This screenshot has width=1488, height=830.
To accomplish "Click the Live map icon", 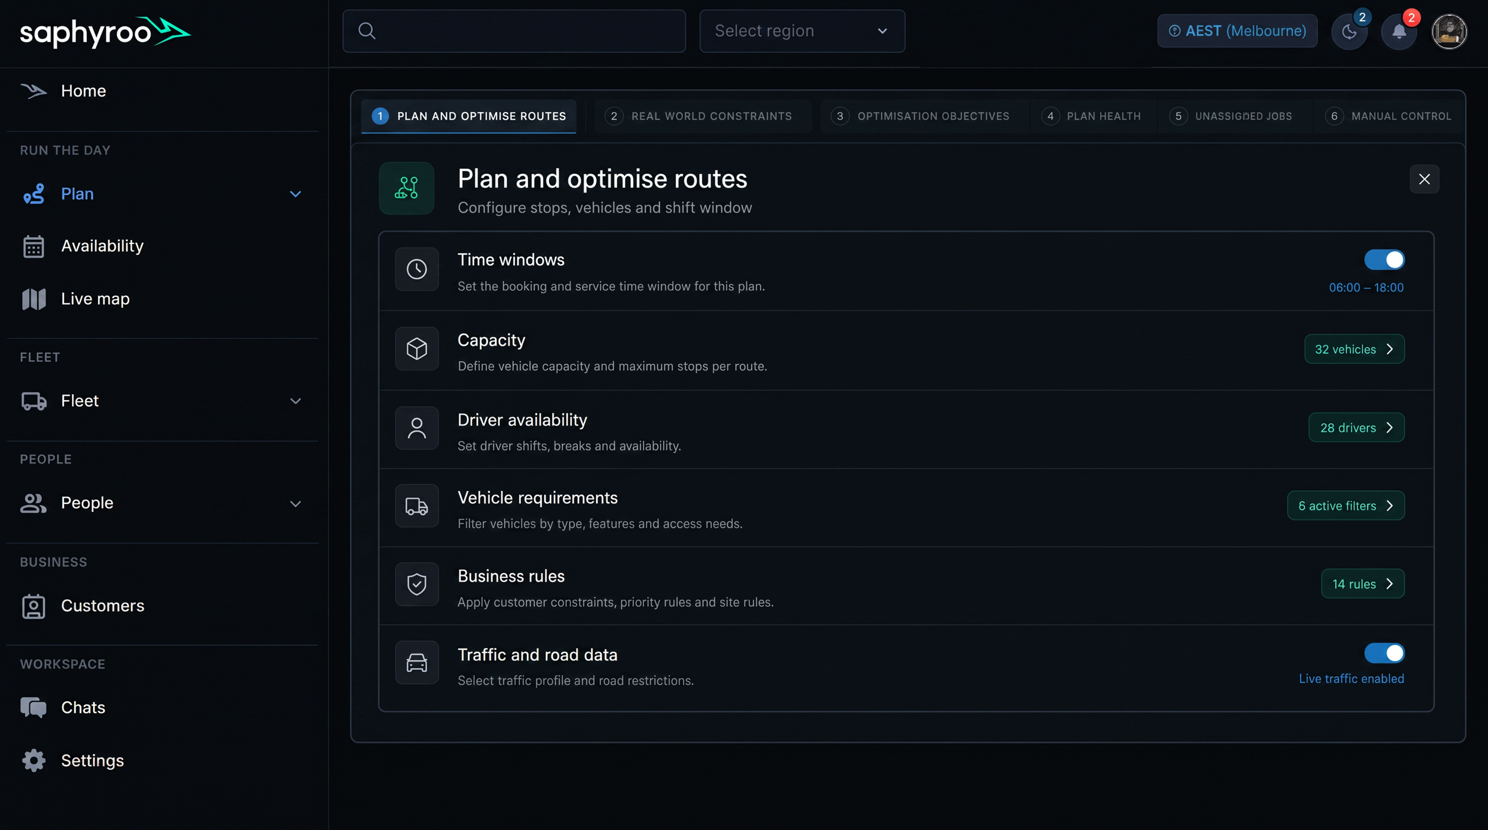I will (x=33, y=299).
